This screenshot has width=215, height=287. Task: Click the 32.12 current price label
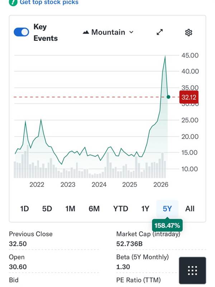point(189,97)
